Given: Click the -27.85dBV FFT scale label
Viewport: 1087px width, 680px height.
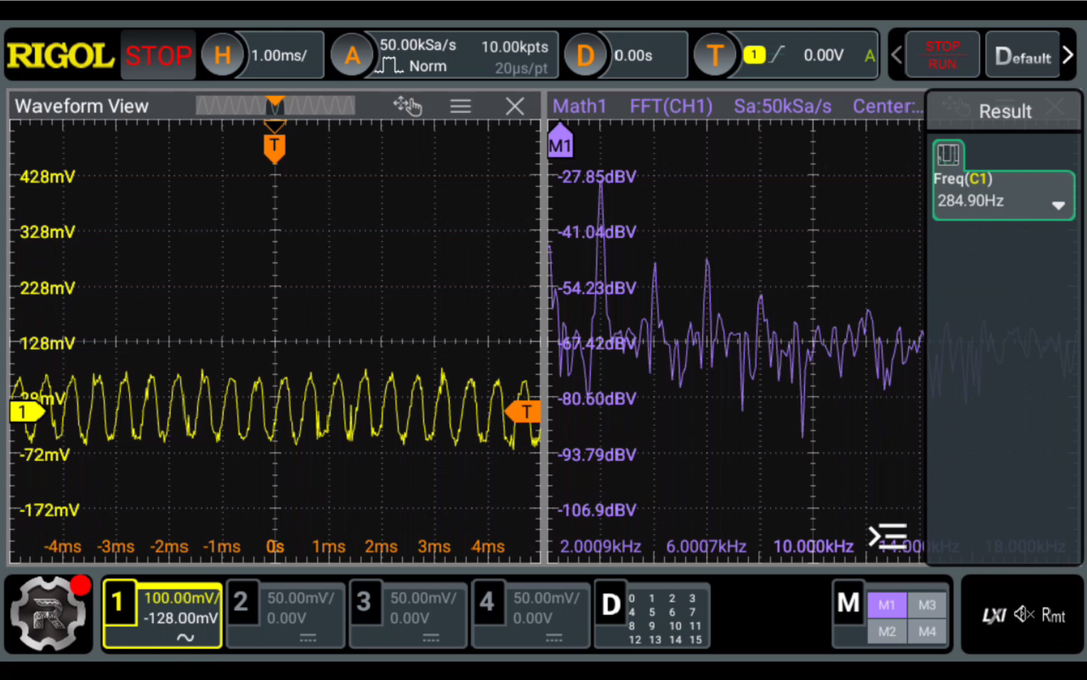Looking at the screenshot, I should pos(597,176).
